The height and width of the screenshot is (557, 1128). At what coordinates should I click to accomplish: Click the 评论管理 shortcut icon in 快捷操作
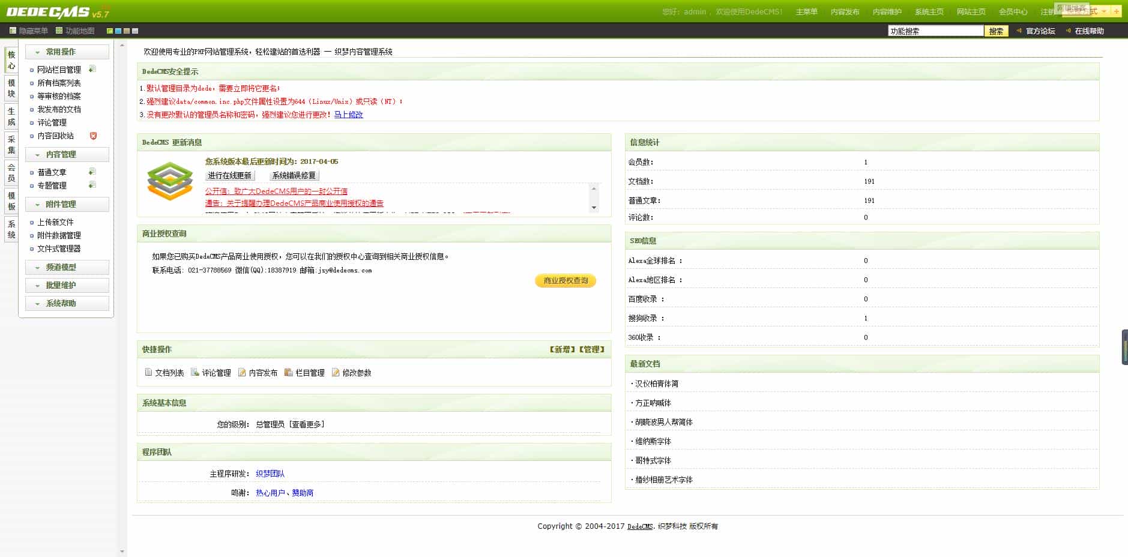click(195, 372)
